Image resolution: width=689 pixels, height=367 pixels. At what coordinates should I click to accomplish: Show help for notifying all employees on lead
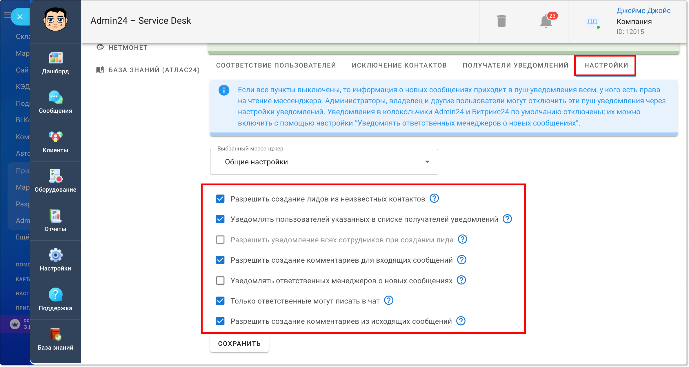pos(463,239)
